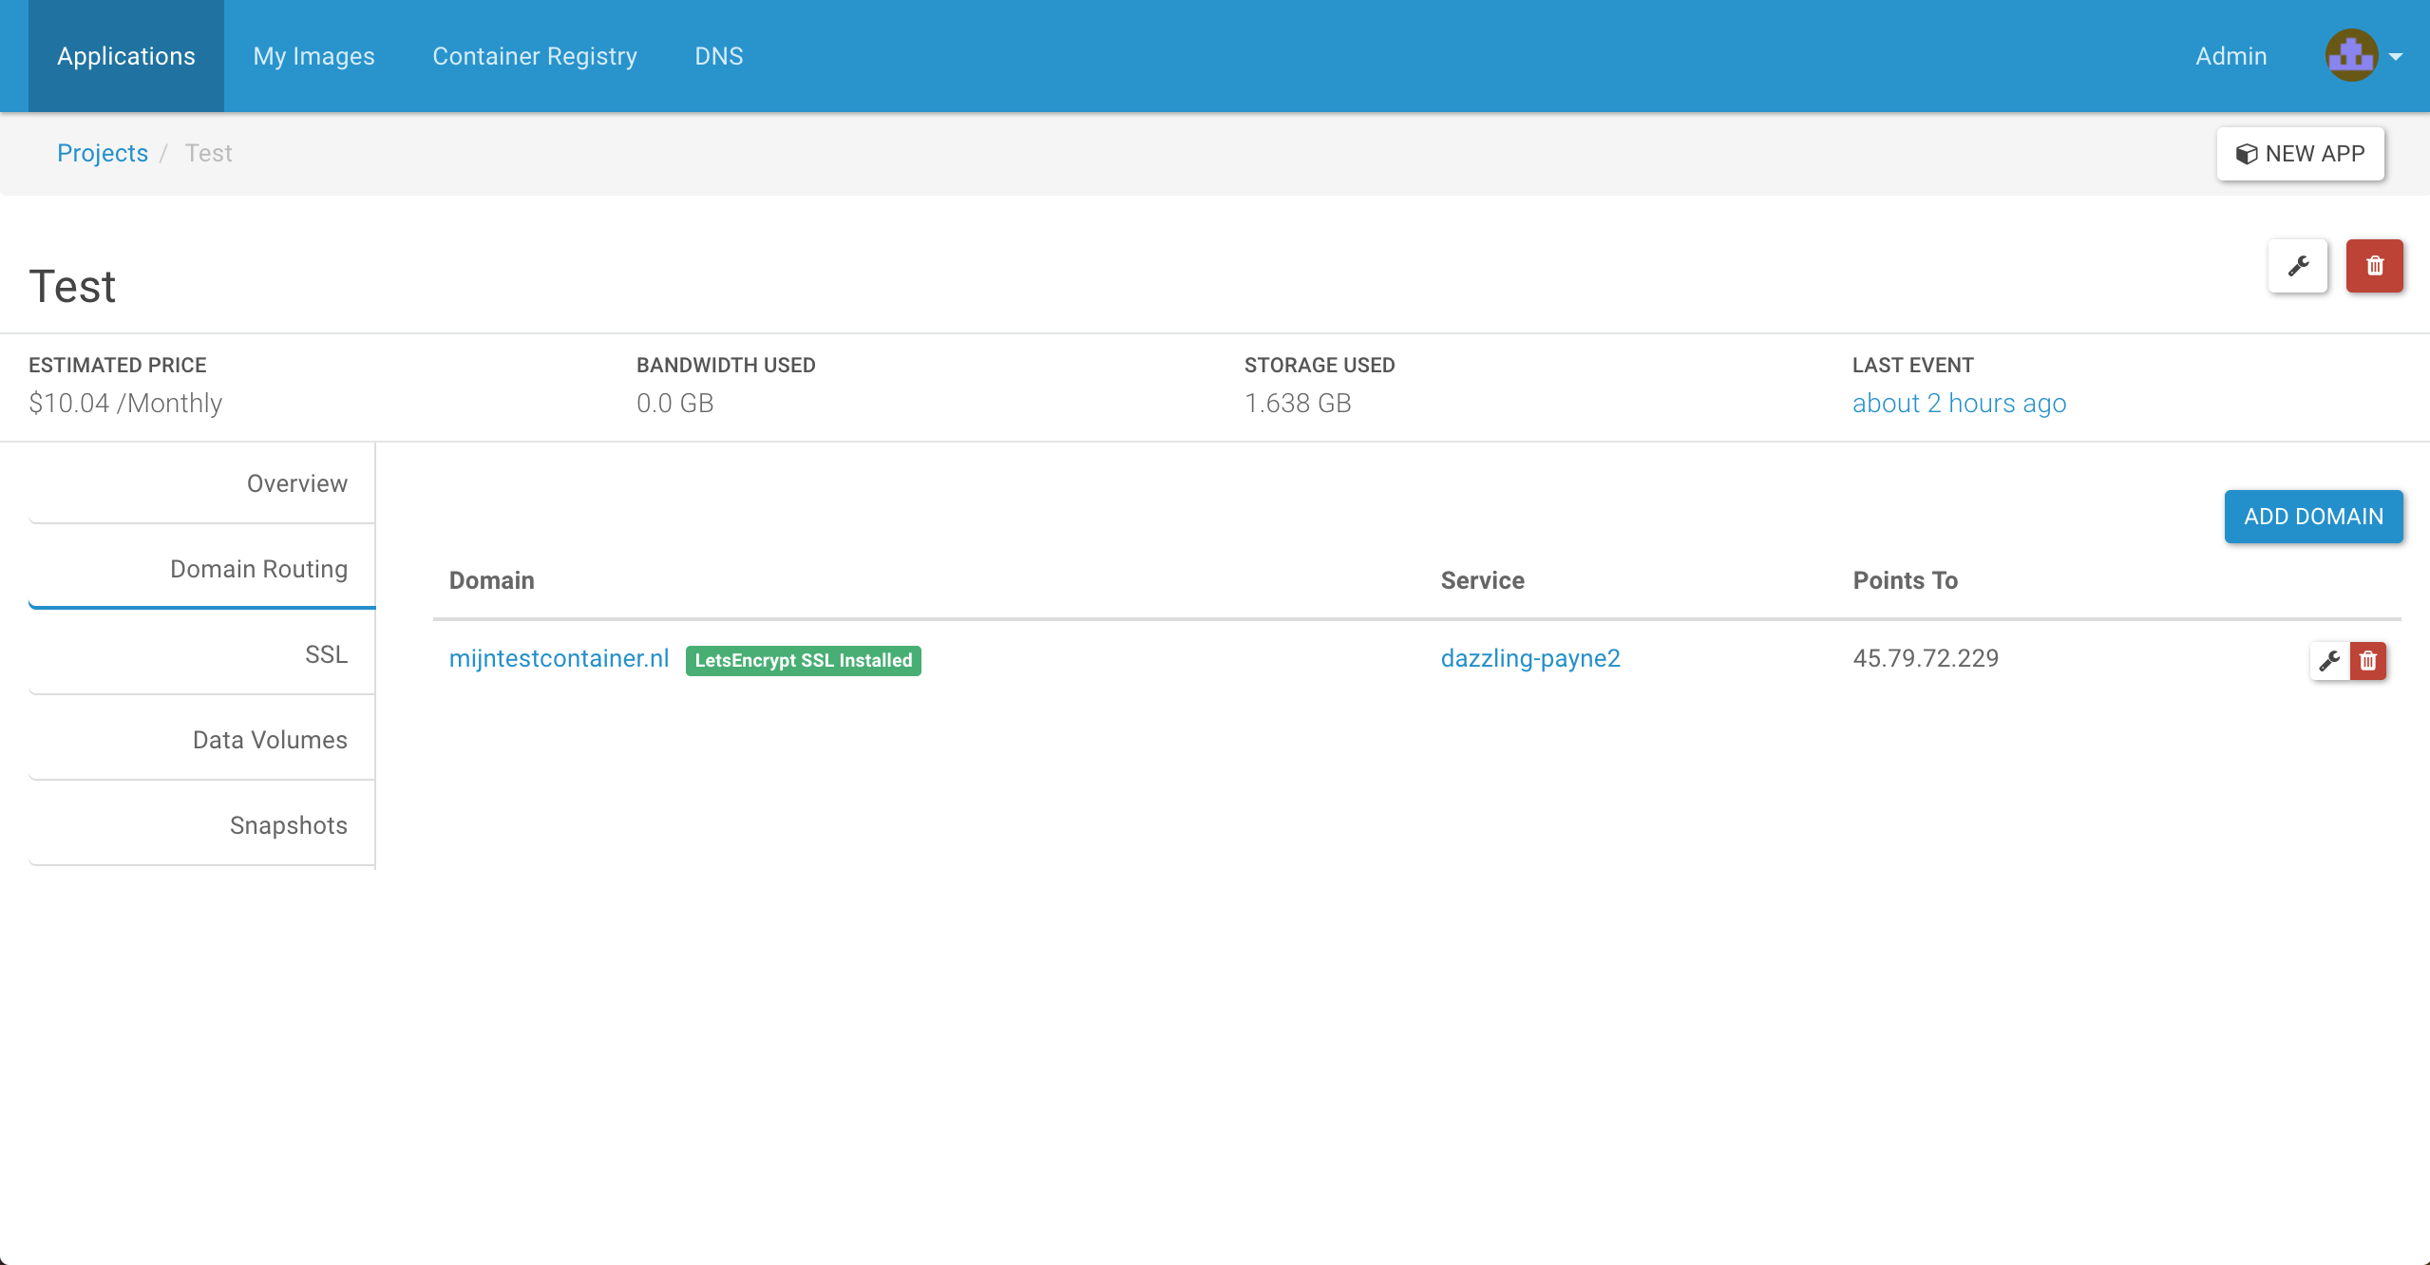Open Container Registry section

tap(535, 56)
